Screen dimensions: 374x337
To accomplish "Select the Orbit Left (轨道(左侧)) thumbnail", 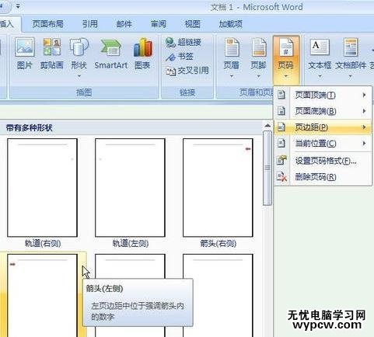I will click(x=130, y=188).
